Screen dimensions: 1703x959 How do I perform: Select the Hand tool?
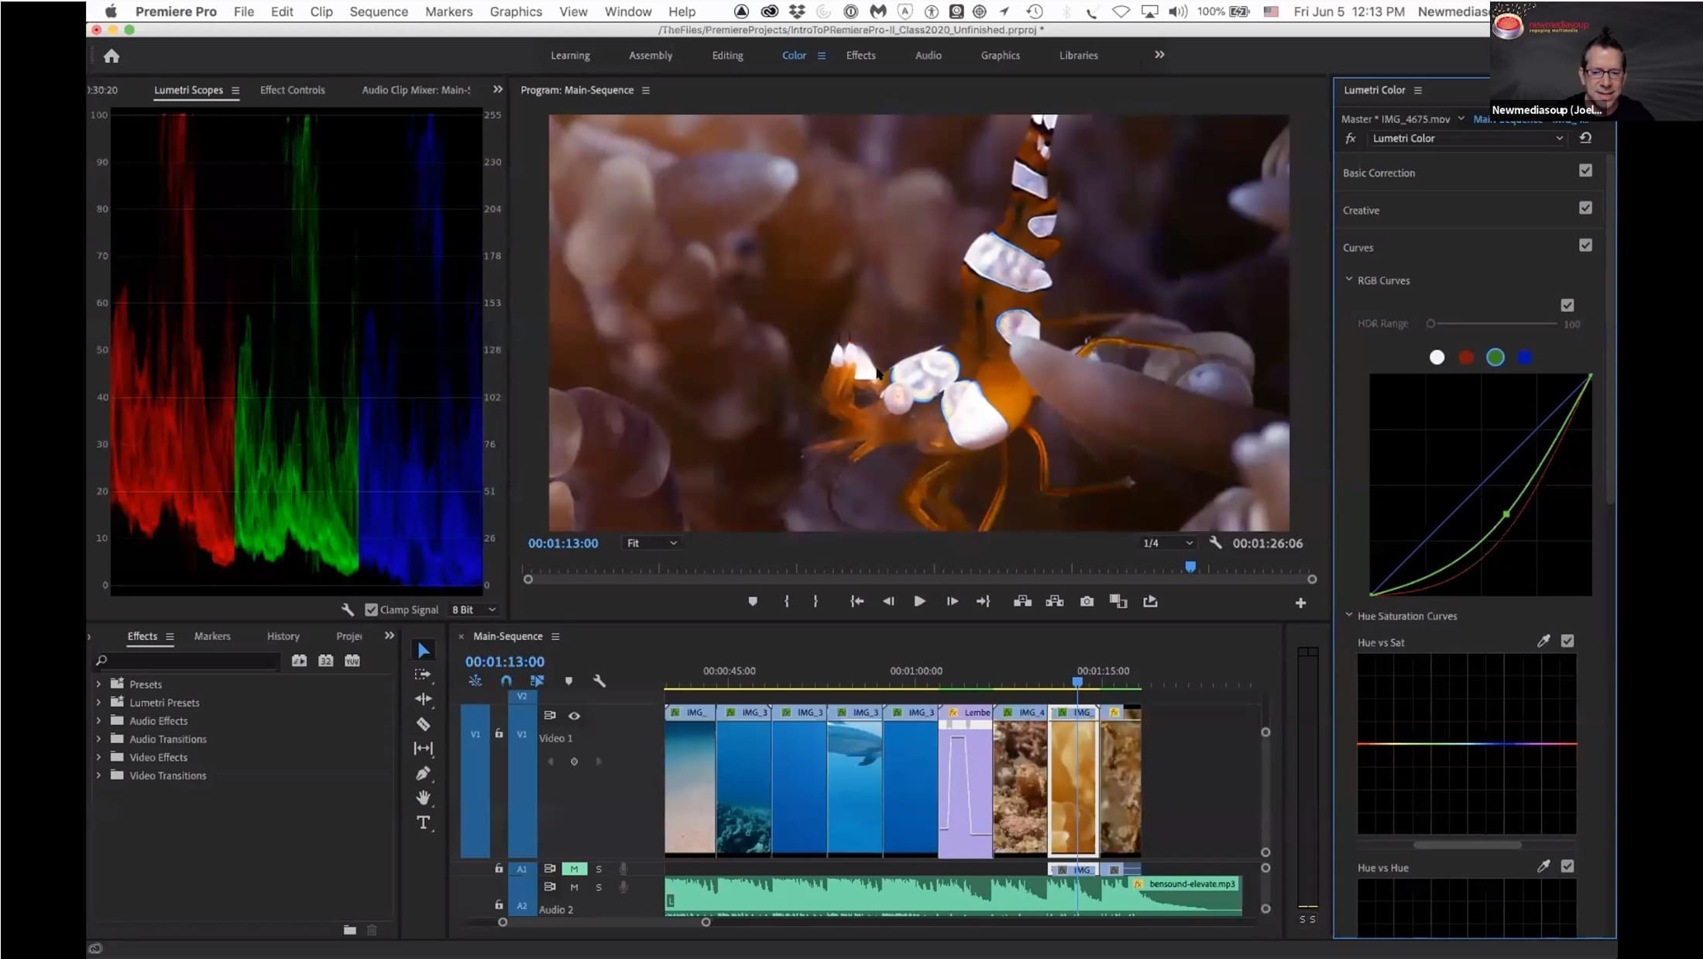[x=423, y=797]
